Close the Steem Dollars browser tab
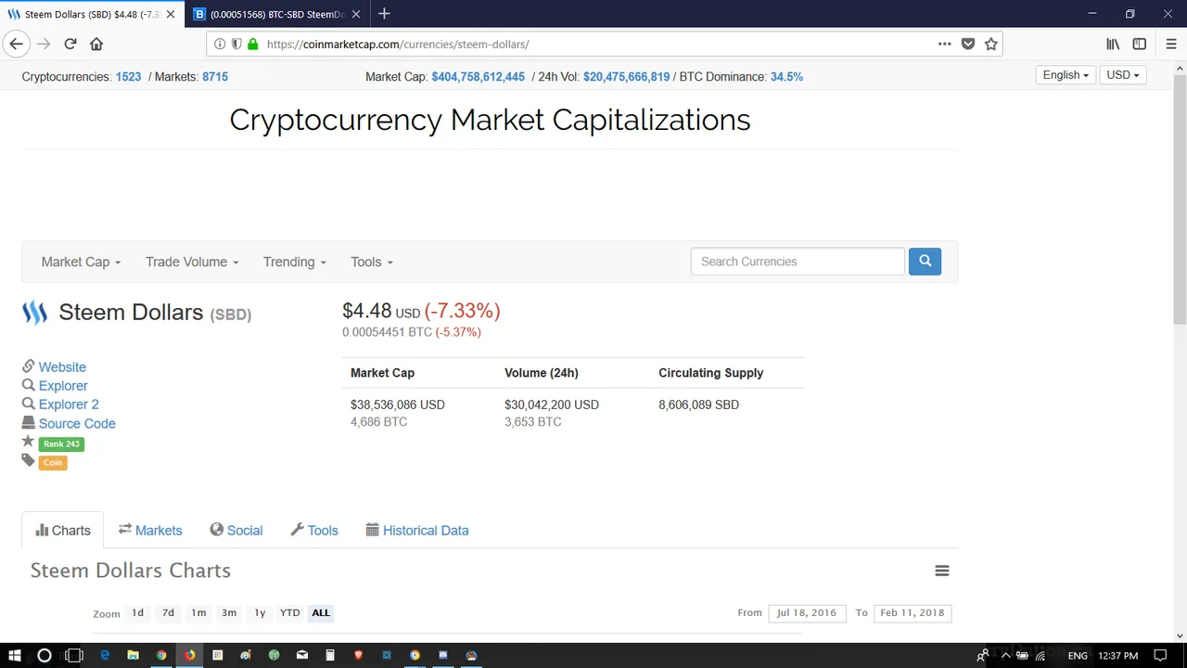Screen dimensions: 1187x668 coord(171,14)
